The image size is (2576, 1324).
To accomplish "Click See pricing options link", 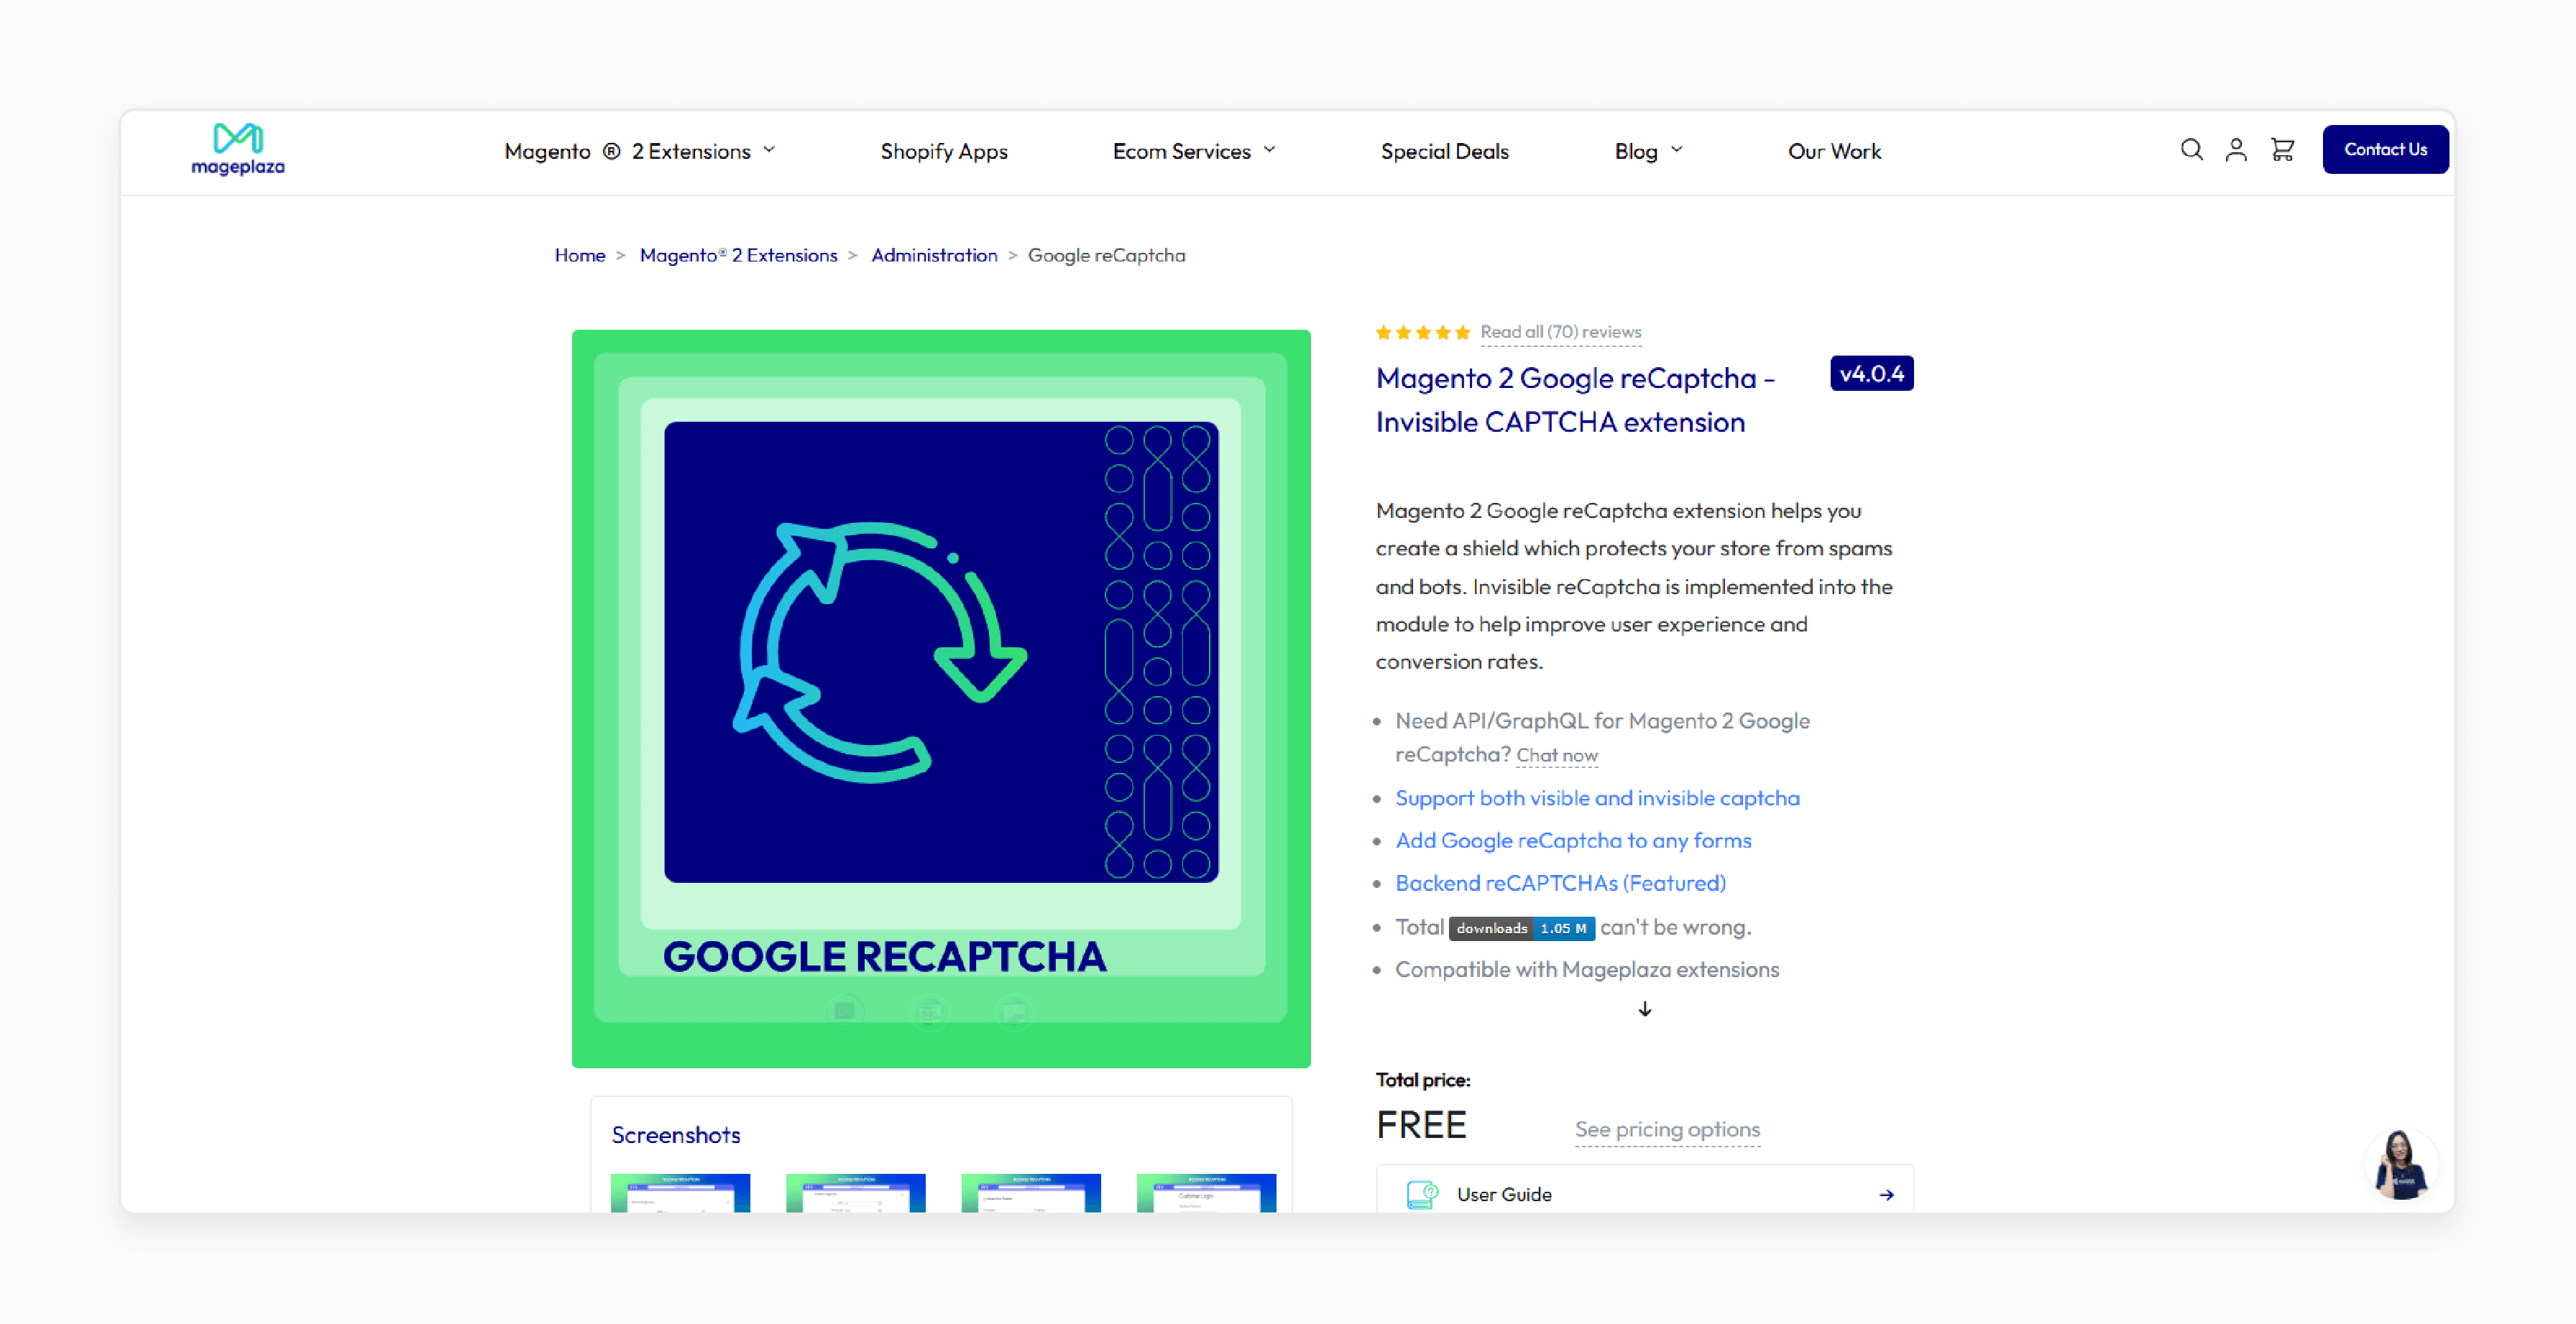I will pos(1667,1129).
